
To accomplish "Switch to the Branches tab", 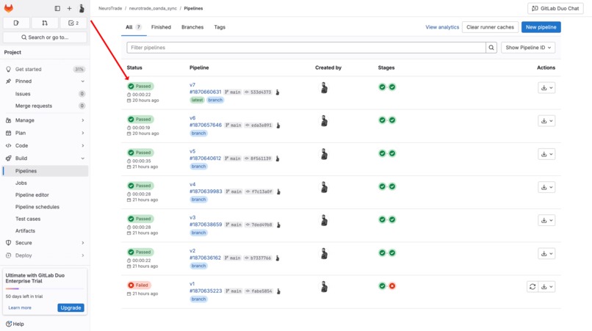I will coord(192,27).
